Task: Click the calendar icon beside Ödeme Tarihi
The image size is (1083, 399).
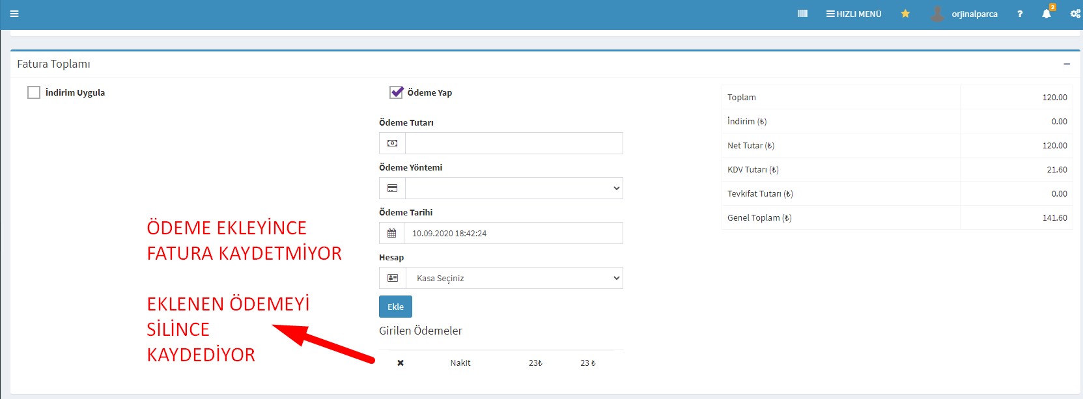Action: tap(391, 233)
